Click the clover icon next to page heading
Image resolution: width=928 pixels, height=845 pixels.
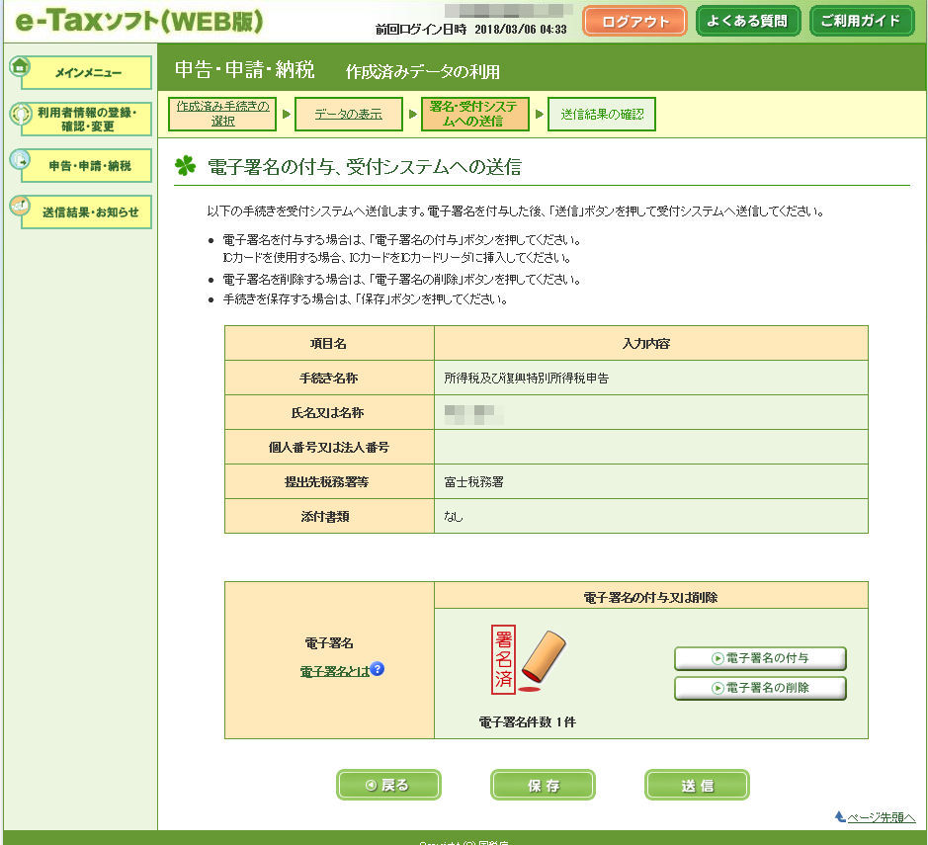click(185, 166)
